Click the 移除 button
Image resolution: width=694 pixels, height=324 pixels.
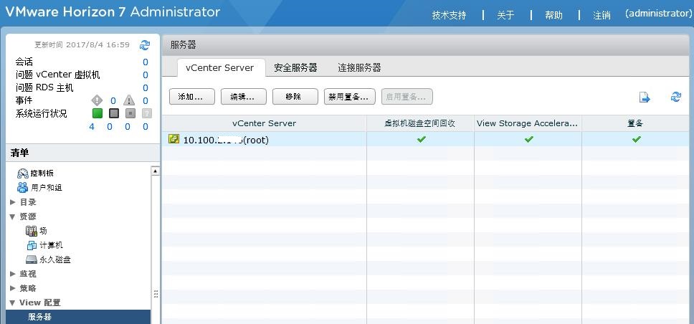point(295,97)
